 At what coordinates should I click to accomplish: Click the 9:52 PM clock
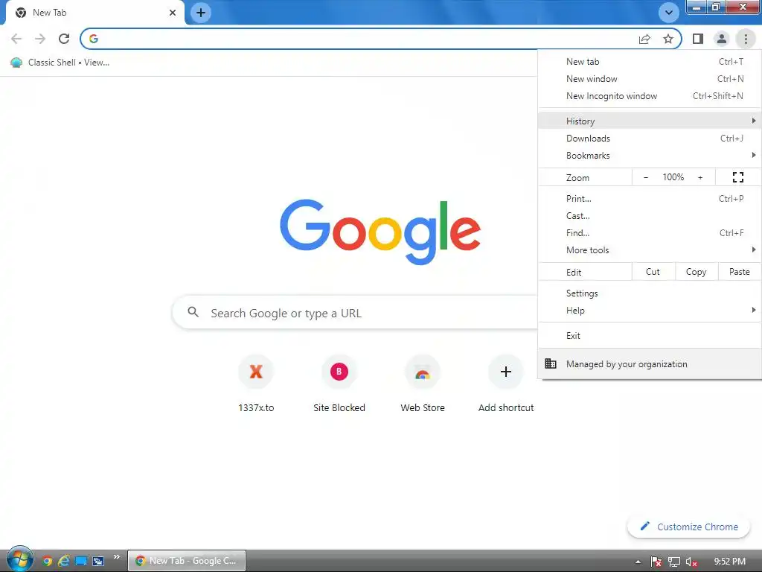pos(729,562)
